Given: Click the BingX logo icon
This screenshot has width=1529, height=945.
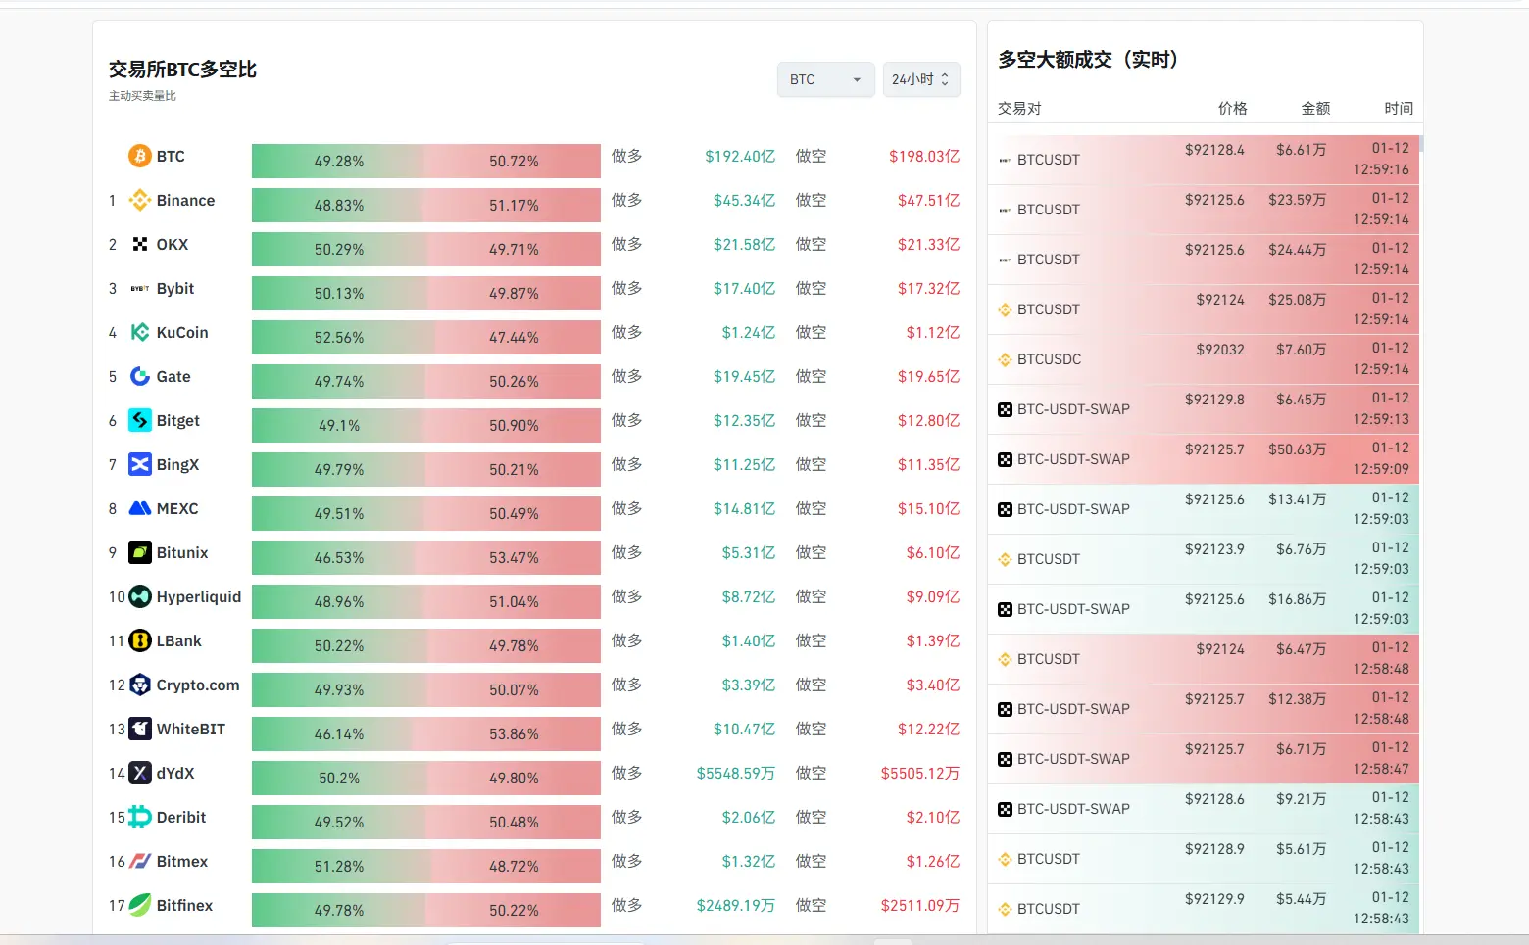Looking at the screenshot, I should click(140, 464).
